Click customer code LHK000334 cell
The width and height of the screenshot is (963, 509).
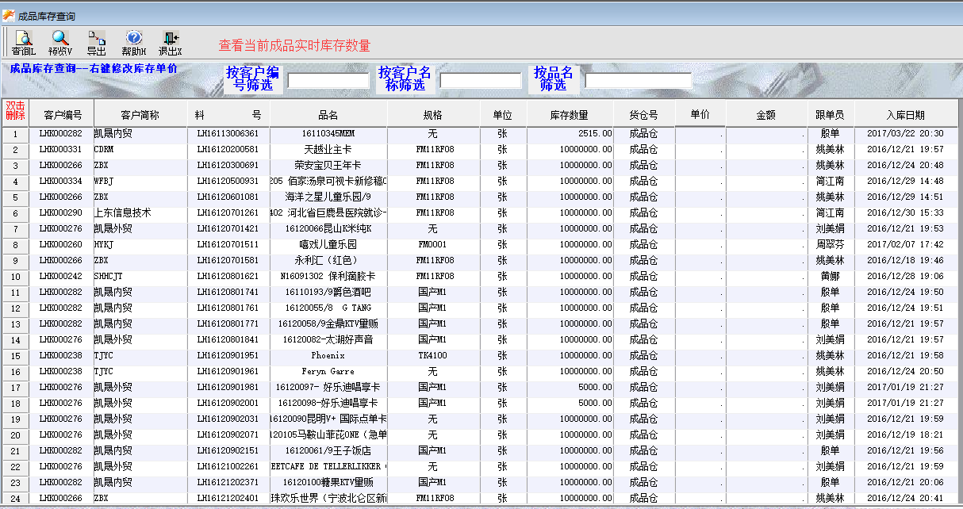[62, 182]
